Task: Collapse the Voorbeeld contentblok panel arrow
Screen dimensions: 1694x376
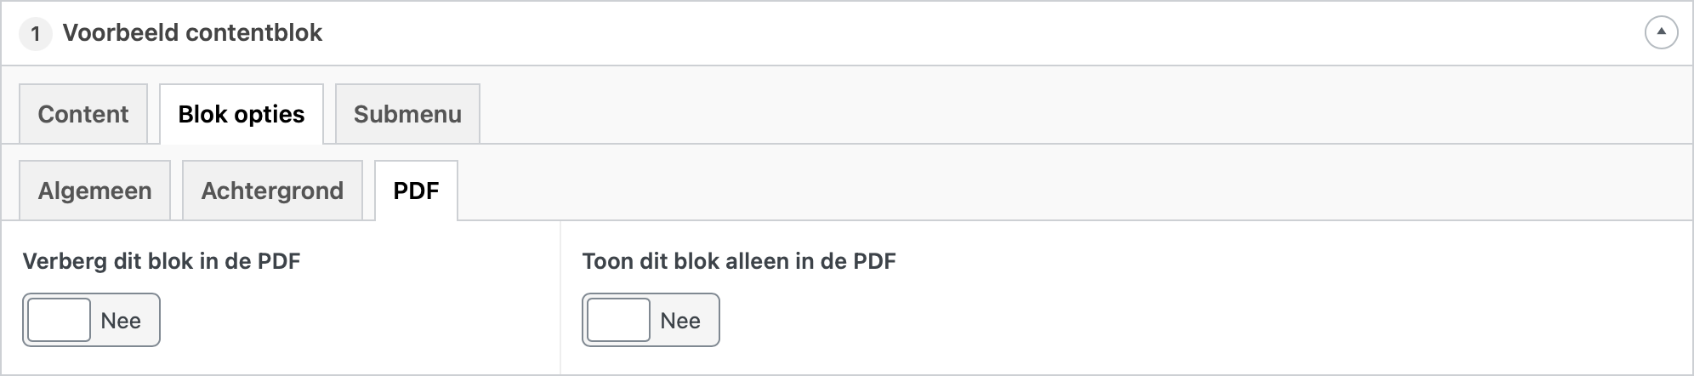Action: click(x=1661, y=33)
